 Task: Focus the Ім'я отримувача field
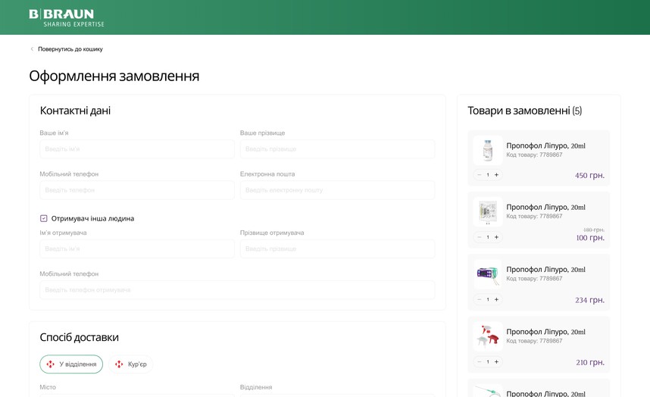(137, 249)
